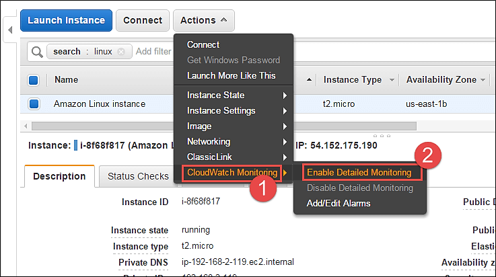Viewport: 496px width, 277px height.
Task: Uncheck the Amazon Linux instance checkbox
Action: click(x=34, y=104)
